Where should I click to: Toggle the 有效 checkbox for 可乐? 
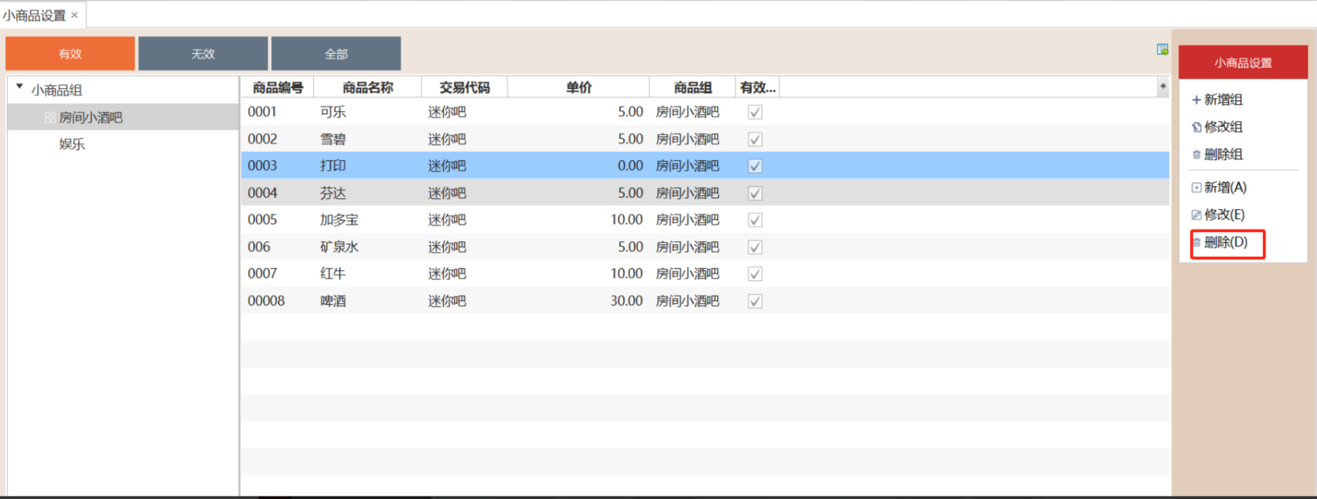pyautogui.click(x=755, y=113)
